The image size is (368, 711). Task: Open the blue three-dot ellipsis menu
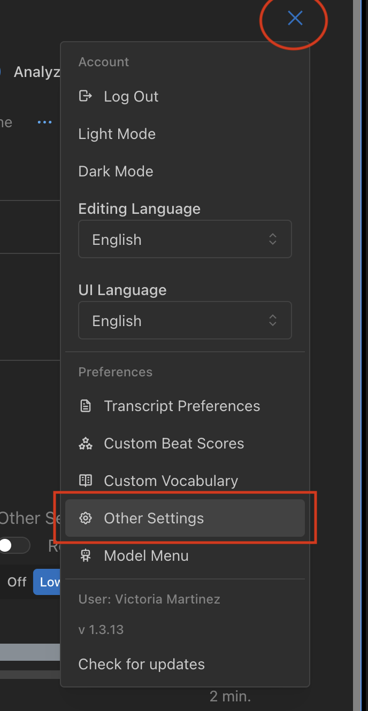(x=44, y=122)
